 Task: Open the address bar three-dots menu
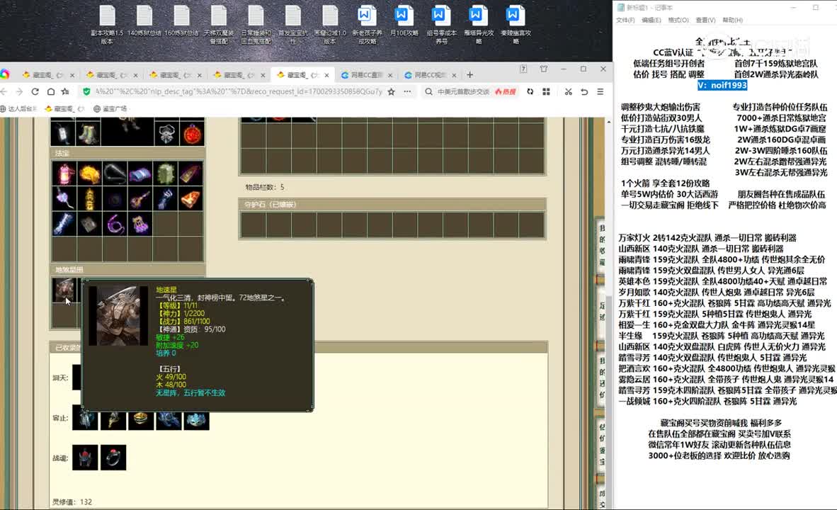[x=407, y=91]
